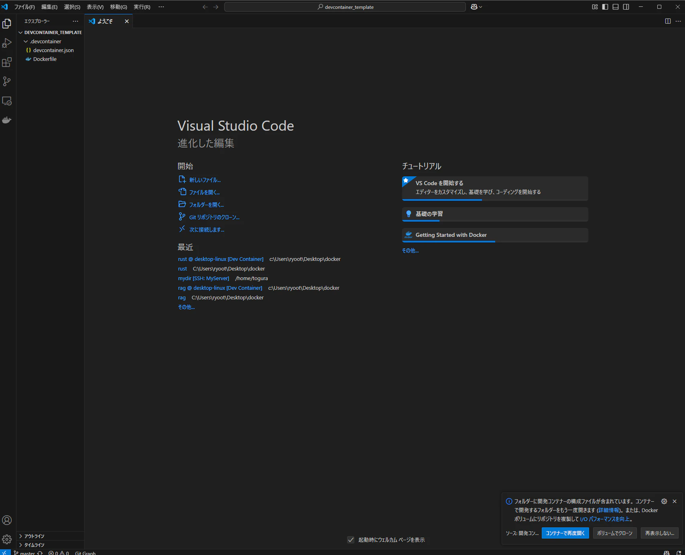Image resolution: width=685 pixels, height=555 pixels.
Task: Click Git Graph in the status bar
Action: click(85, 553)
